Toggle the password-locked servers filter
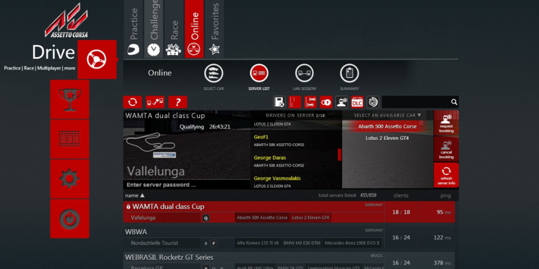539x269 pixels. (x=326, y=102)
